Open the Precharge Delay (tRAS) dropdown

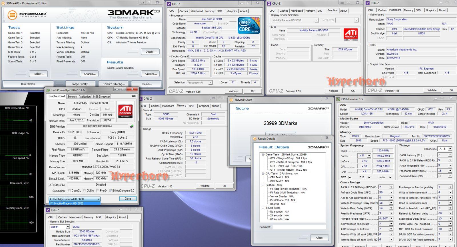point(445,171)
